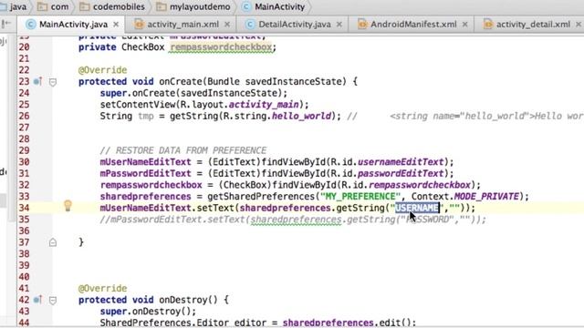Click mUserNameEditText on line 34
Screen dimensions: 584x328
(x=145, y=208)
